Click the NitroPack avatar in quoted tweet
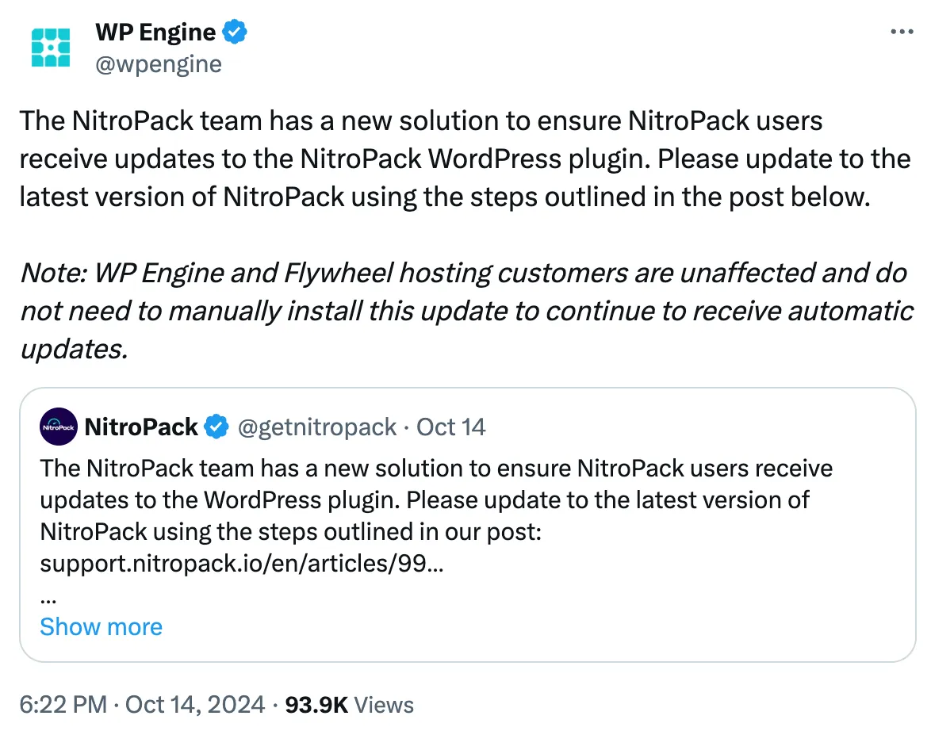The width and height of the screenshot is (931, 731). (58, 427)
